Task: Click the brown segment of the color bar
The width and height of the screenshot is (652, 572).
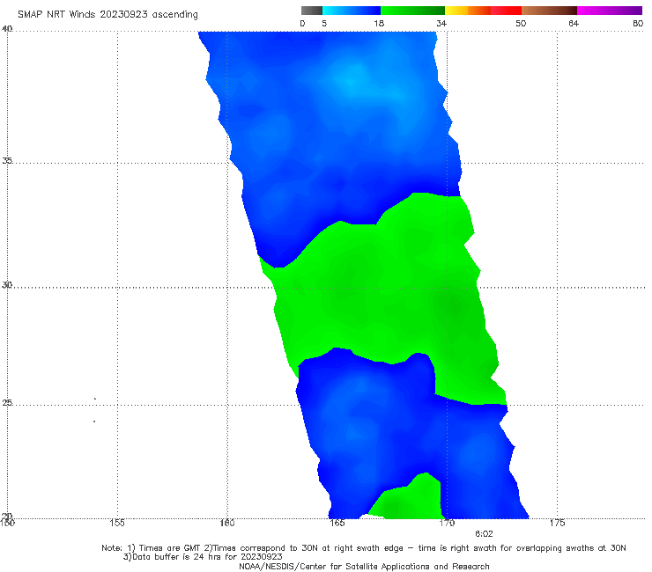Action: click(549, 11)
